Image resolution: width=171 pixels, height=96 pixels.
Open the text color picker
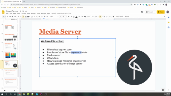click(76, 17)
